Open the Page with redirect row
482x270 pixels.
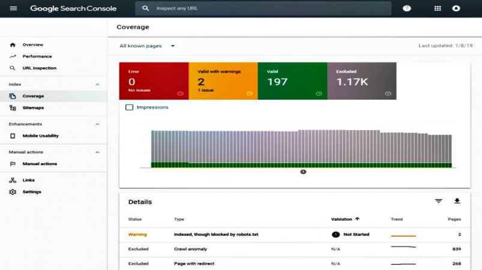pyautogui.click(x=295, y=263)
